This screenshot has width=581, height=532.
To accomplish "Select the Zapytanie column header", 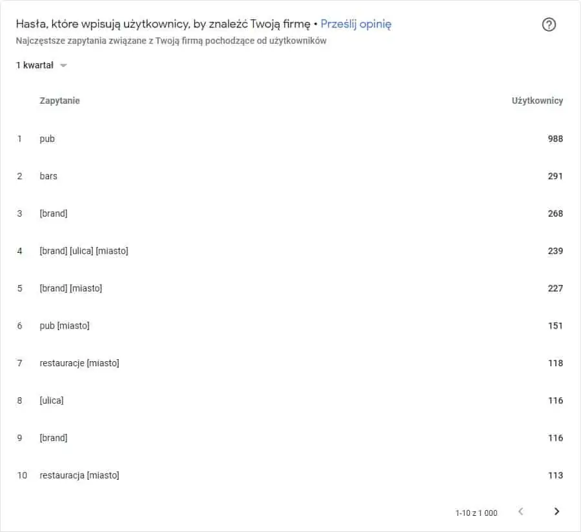I will click(59, 101).
